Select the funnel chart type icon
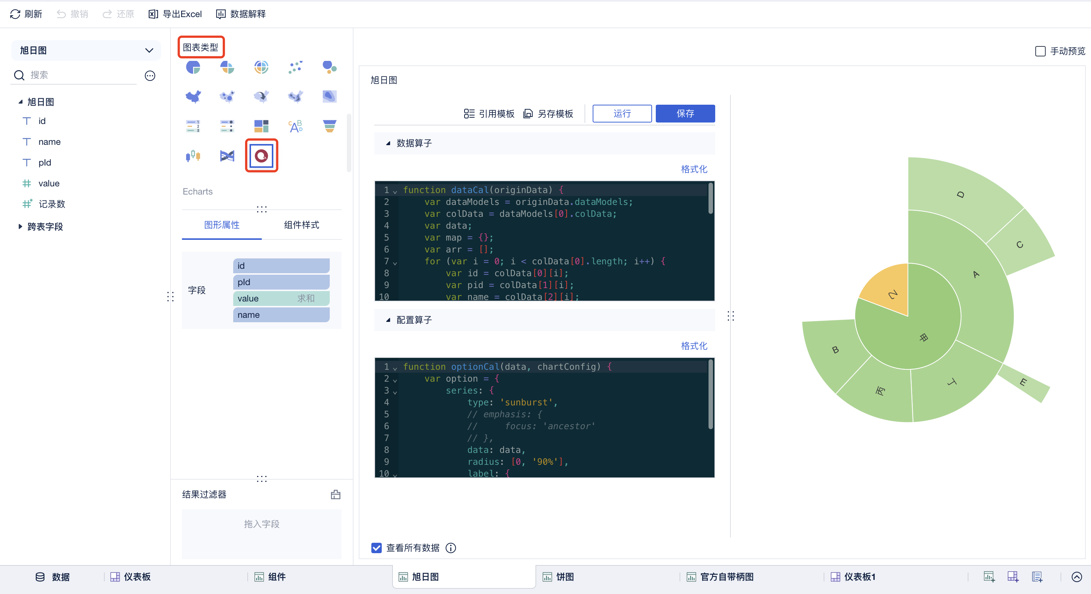Screen dimensions: 1091x594 pos(329,126)
